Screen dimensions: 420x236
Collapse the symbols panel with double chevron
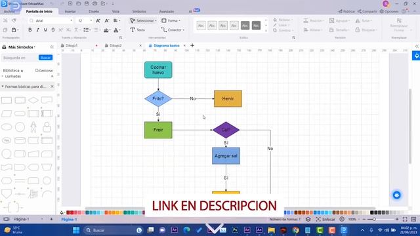[52, 47]
